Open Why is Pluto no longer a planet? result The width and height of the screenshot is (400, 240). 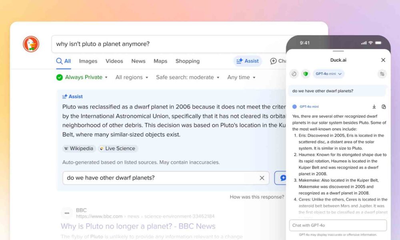click(x=138, y=226)
